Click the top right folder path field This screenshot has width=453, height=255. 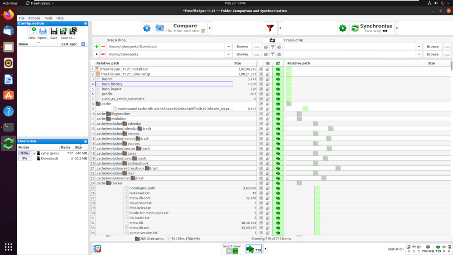coord(350,47)
